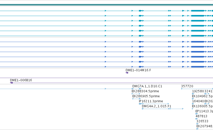Click the feature glyph beneath IP16211.3prime
The image size is (213, 130).
(x=154, y=104)
